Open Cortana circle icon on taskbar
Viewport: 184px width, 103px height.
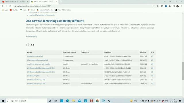[50, 101]
